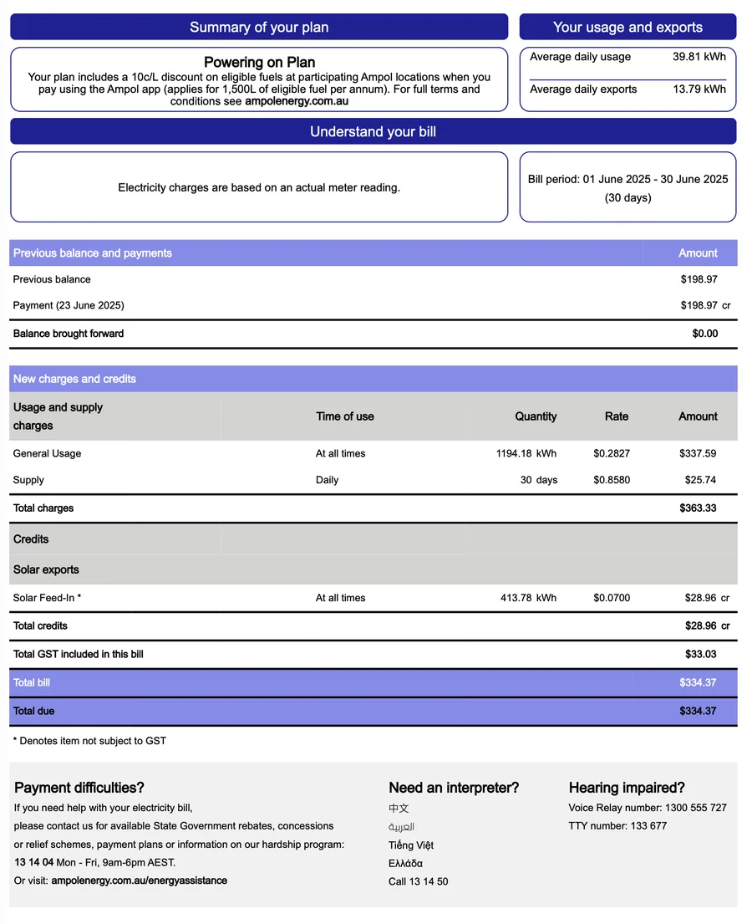Select the 'Summary of your plan' header
Image resolution: width=752 pixels, height=924 pixels.
pos(259,27)
